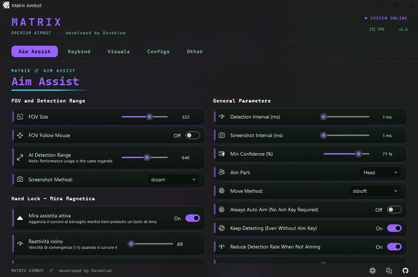Click the FOV Size slider handle
Image resolution: width=418 pixels, height=277 pixels.
(x=149, y=117)
